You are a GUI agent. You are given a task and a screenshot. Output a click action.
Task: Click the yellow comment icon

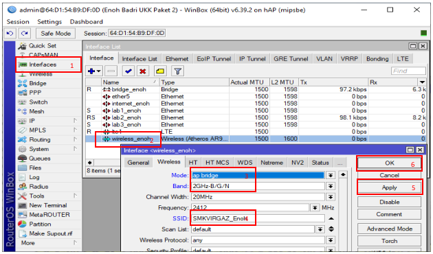(160, 71)
